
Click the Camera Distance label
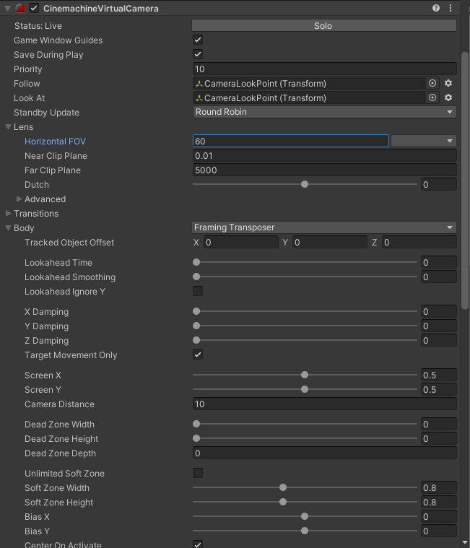[x=59, y=404]
